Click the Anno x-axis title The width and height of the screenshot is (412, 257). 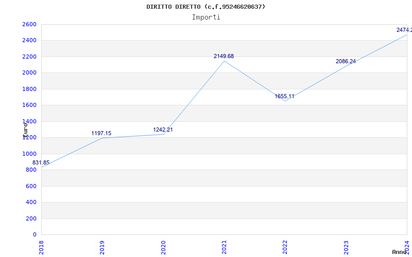point(400,252)
